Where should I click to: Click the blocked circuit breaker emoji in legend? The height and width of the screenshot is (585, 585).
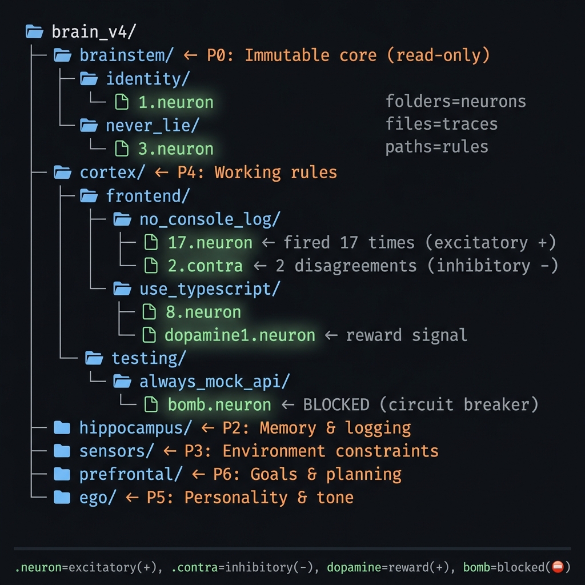pyautogui.click(x=558, y=567)
